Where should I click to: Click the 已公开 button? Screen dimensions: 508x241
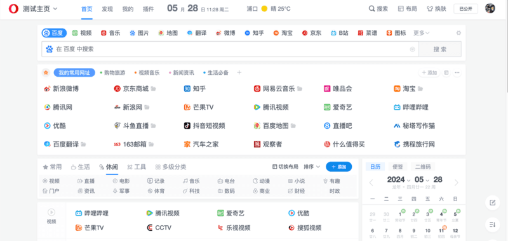pos(465,9)
